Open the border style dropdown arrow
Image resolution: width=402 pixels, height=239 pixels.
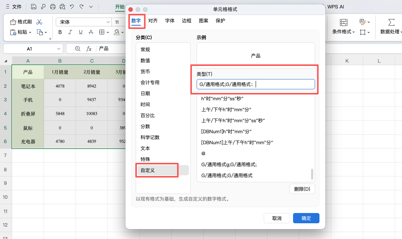[107, 32]
